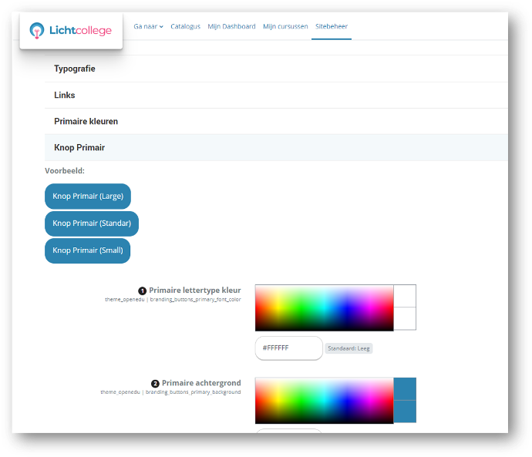Image resolution: width=532 pixels, height=457 pixels.
Task: Pick a color in Primaire achtergrond spectrum
Action: (324, 400)
